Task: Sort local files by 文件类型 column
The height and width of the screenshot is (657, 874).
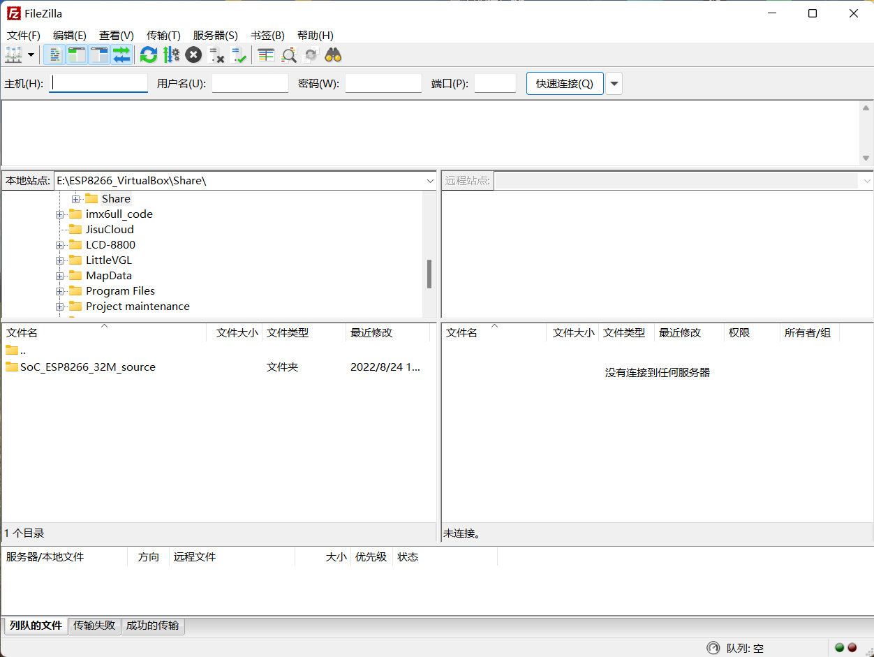Action: point(304,333)
